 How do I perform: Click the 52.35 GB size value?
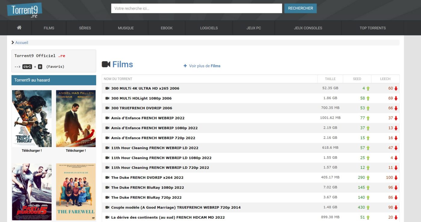[330, 88]
